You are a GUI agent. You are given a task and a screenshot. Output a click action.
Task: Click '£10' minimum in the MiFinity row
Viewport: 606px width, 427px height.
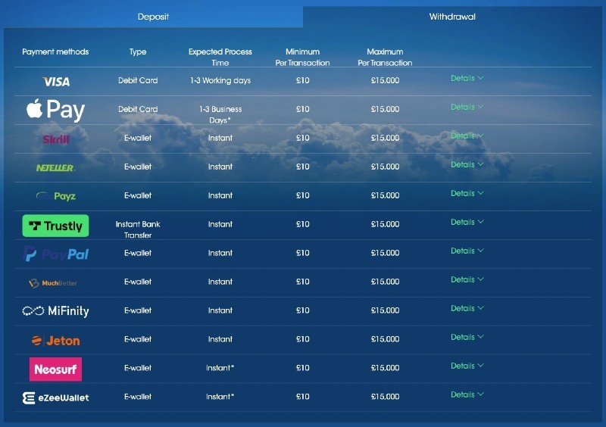pyautogui.click(x=302, y=310)
